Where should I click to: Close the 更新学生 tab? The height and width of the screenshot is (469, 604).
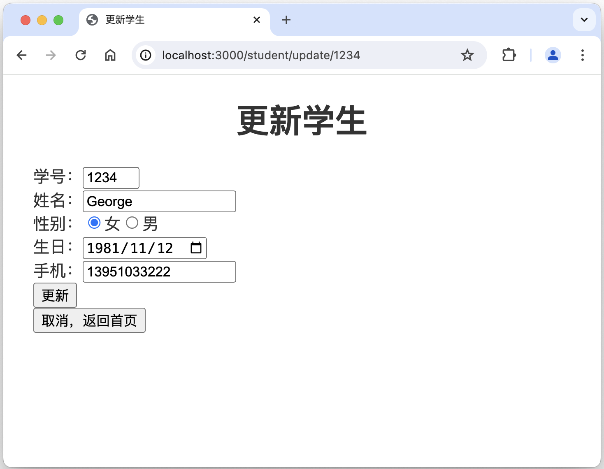coord(257,20)
